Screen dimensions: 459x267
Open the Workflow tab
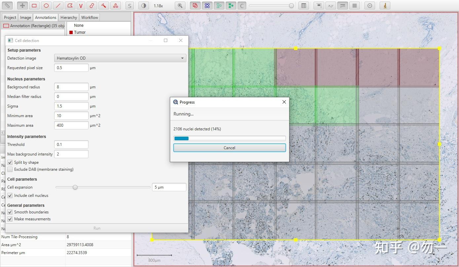point(90,18)
